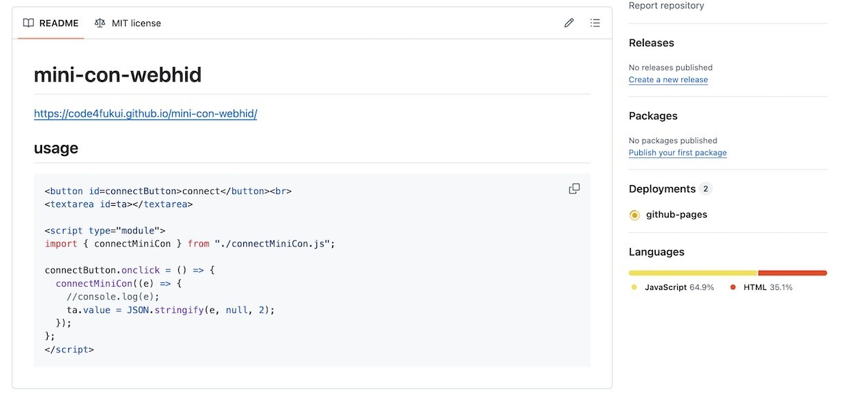Open the Deployments heading link

662,189
